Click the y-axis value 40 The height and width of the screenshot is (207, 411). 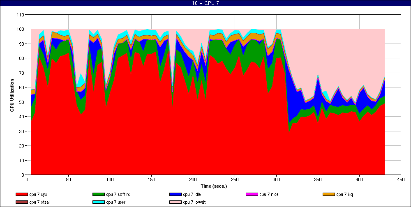[x=22, y=117]
